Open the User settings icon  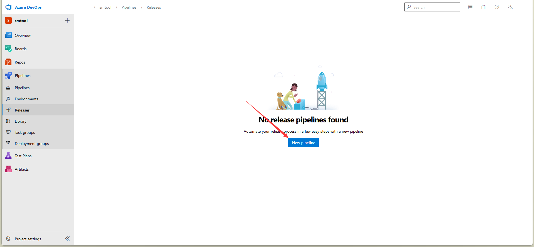(510, 7)
